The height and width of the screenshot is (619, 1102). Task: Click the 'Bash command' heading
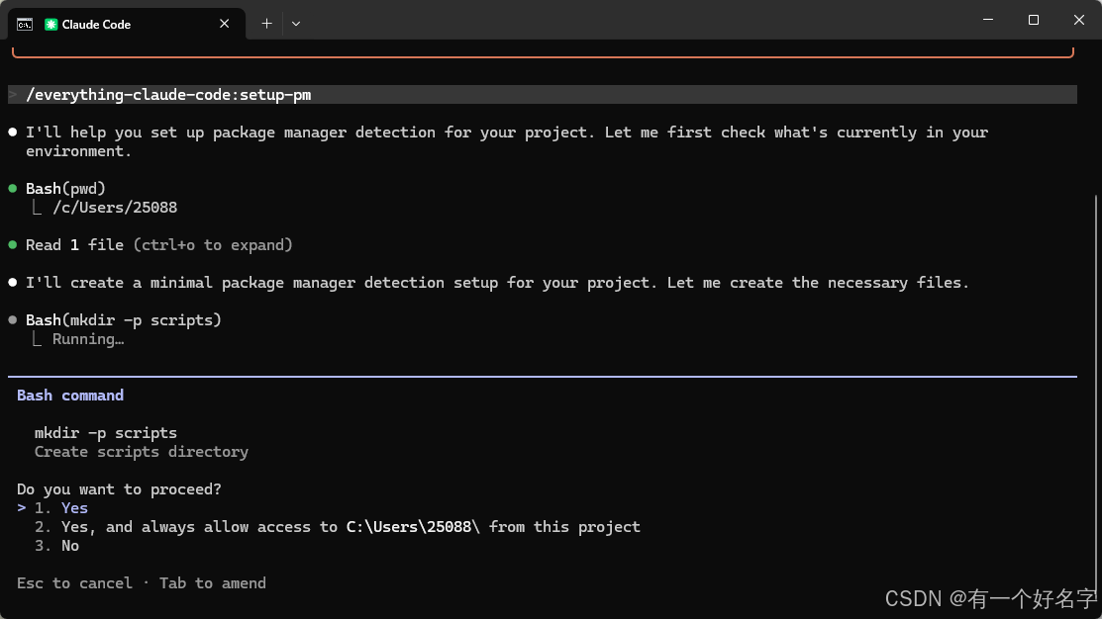pyautogui.click(x=70, y=396)
